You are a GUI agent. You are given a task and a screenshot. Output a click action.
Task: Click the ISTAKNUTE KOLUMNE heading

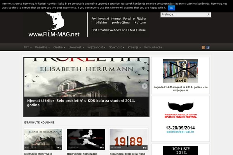39,122
